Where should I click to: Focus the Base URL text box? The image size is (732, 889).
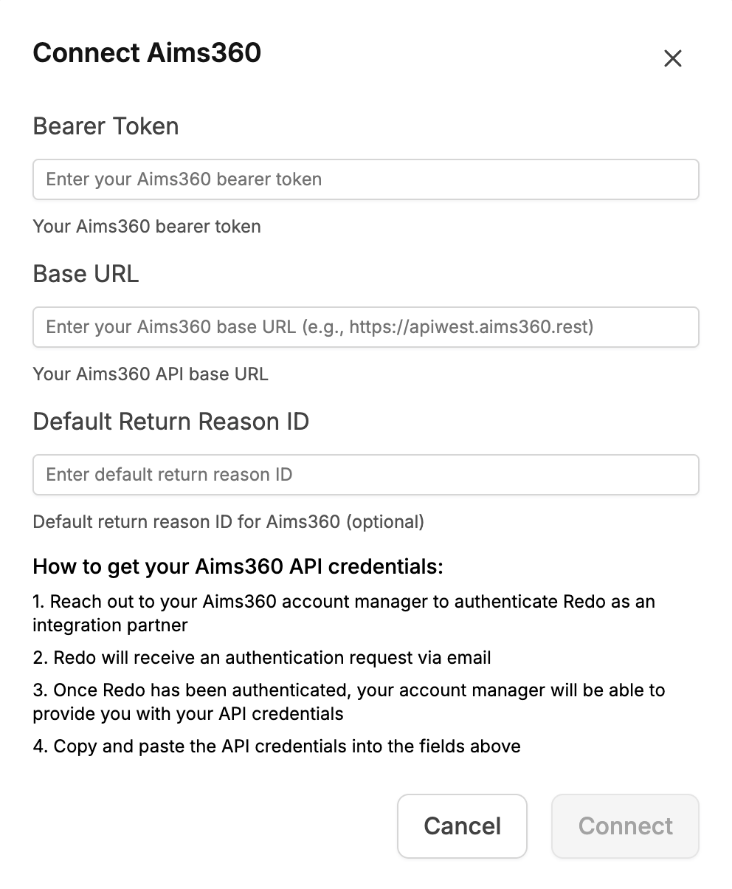(365, 327)
